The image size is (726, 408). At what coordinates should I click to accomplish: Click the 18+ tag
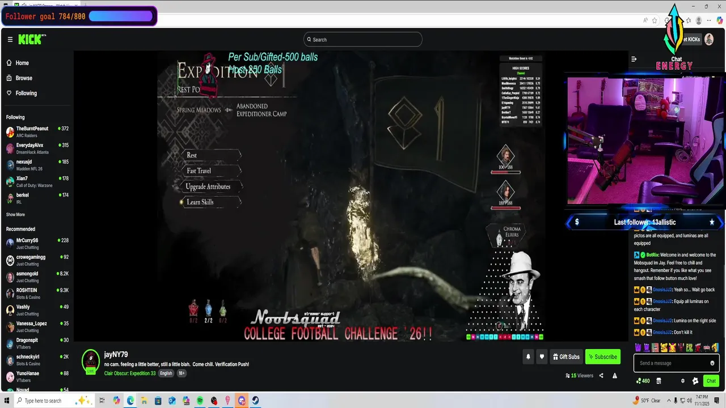pos(181,373)
